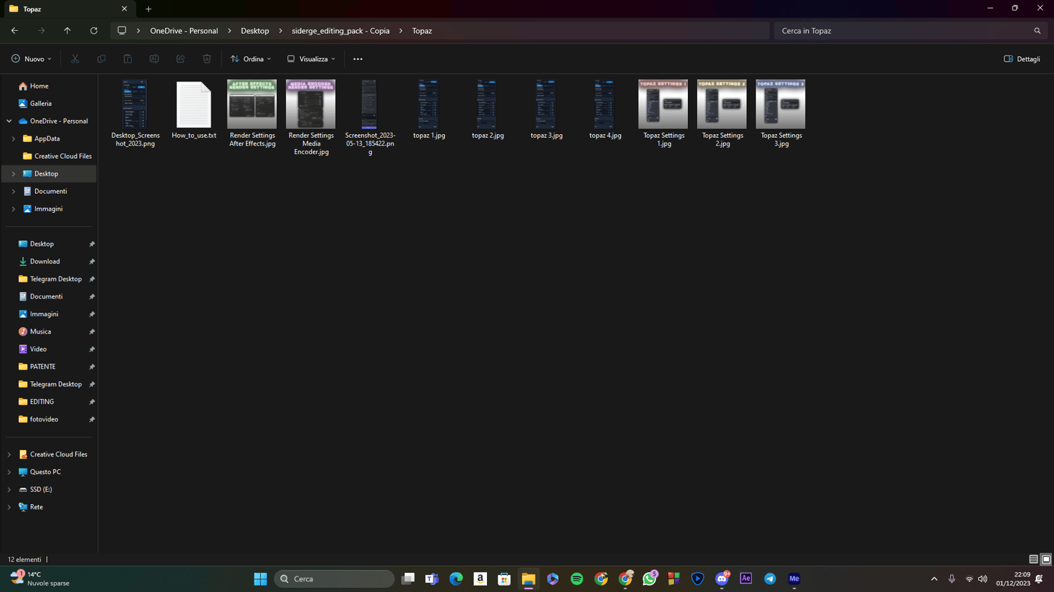
Task: Open Microsoft Teams from the taskbar
Action: click(x=431, y=579)
